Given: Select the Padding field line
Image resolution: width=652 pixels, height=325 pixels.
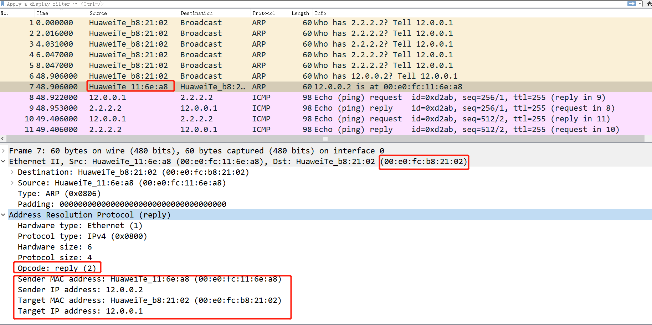Looking at the screenshot, I should pyautogui.click(x=122, y=204).
